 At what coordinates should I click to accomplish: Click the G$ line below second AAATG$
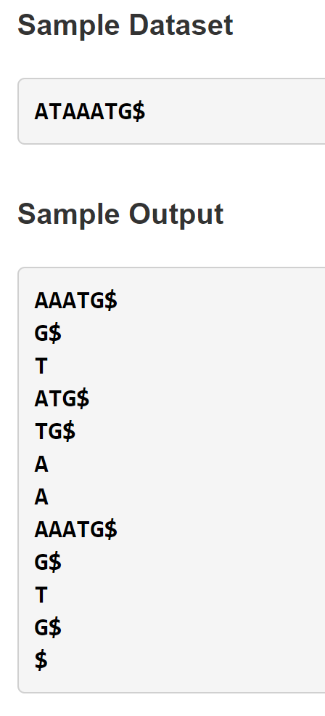48,563
